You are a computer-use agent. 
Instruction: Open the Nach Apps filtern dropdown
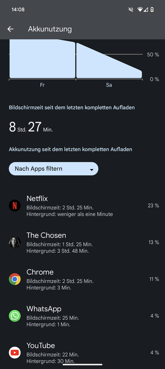click(x=54, y=169)
